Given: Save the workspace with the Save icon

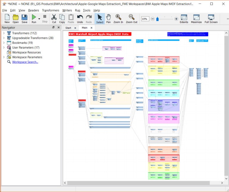Looking at the screenshot, I should click(24, 19).
